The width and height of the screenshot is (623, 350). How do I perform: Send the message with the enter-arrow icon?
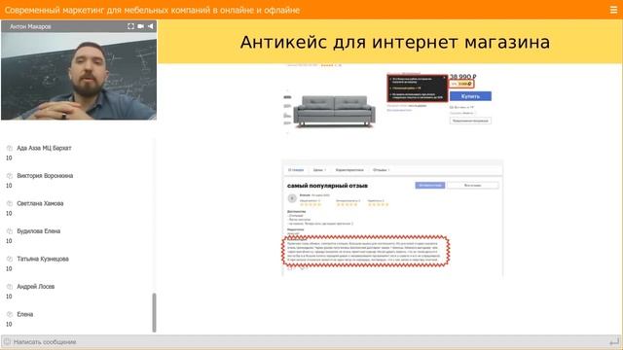pyautogui.click(x=614, y=341)
